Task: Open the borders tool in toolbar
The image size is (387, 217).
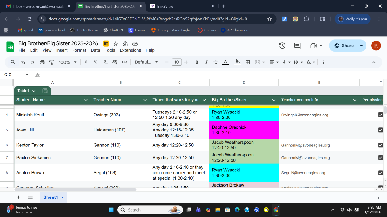Action: (x=248, y=62)
